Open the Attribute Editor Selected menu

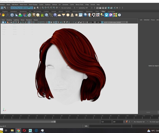click(147, 20)
